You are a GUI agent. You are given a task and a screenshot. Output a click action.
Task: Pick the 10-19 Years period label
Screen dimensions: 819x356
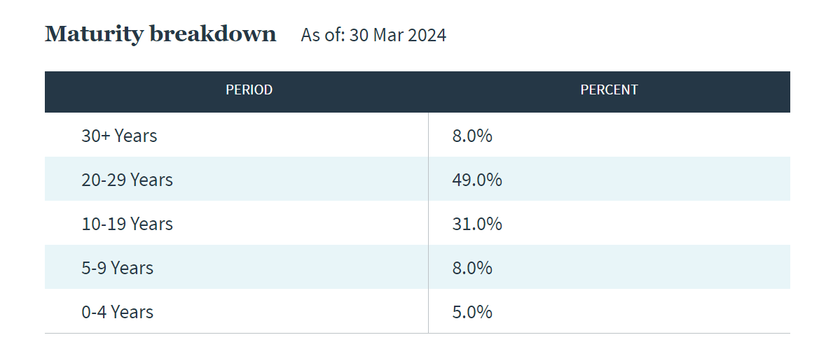pos(127,224)
